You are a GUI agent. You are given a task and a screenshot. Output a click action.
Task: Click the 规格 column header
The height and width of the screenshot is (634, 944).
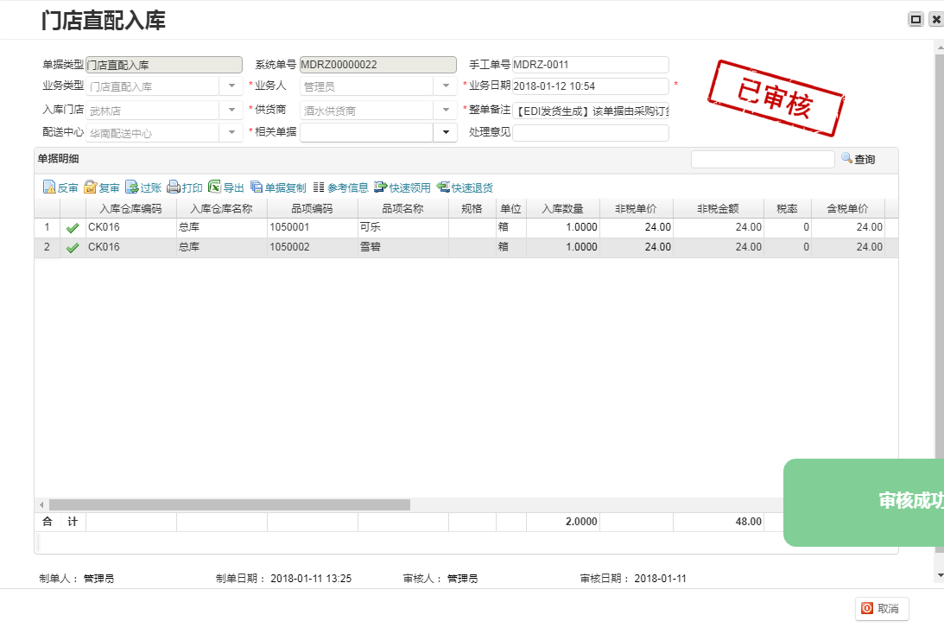472,208
